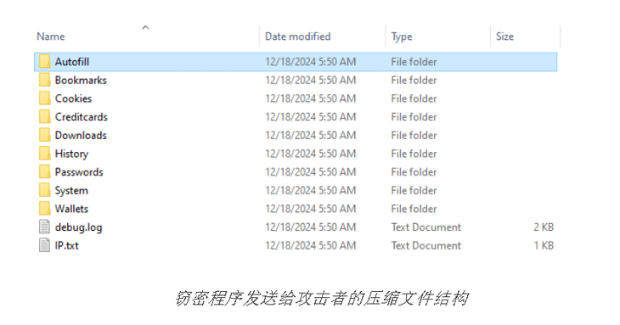Screen dimensions: 620x325
Task: Sort files by Type column header
Action: (402, 36)
